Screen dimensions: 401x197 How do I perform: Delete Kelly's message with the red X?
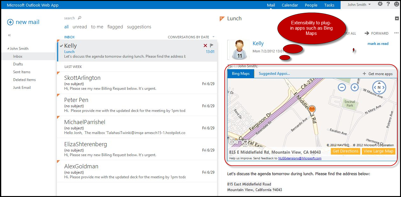[x=205, y=46]
